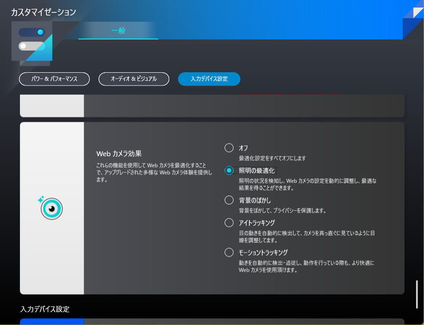The height and width of the screenshot is (325, 424).
Task: Turn on モーショントラッキング motion tracking
Action: [x=229, y=252]
